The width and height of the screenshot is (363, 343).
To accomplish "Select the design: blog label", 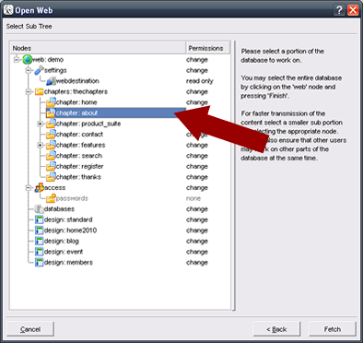I will [62, 242].
